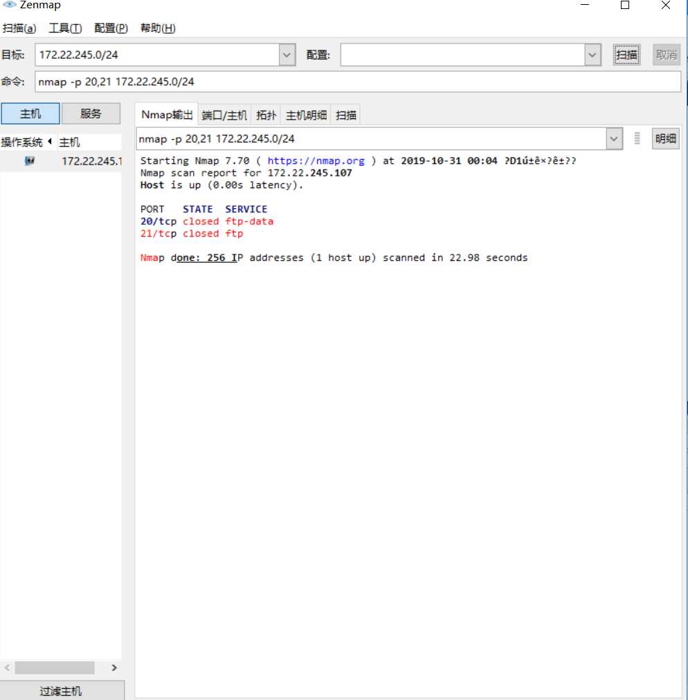Screen dimensions: 688x700
Task: Select host row 172.22.245.1
Action: [61, 160]
